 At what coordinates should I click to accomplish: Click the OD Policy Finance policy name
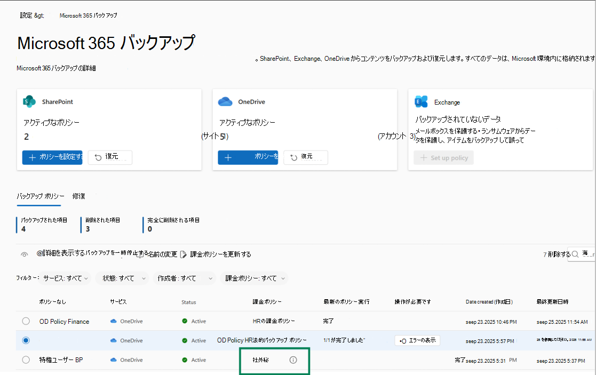[x=64, y=322]
